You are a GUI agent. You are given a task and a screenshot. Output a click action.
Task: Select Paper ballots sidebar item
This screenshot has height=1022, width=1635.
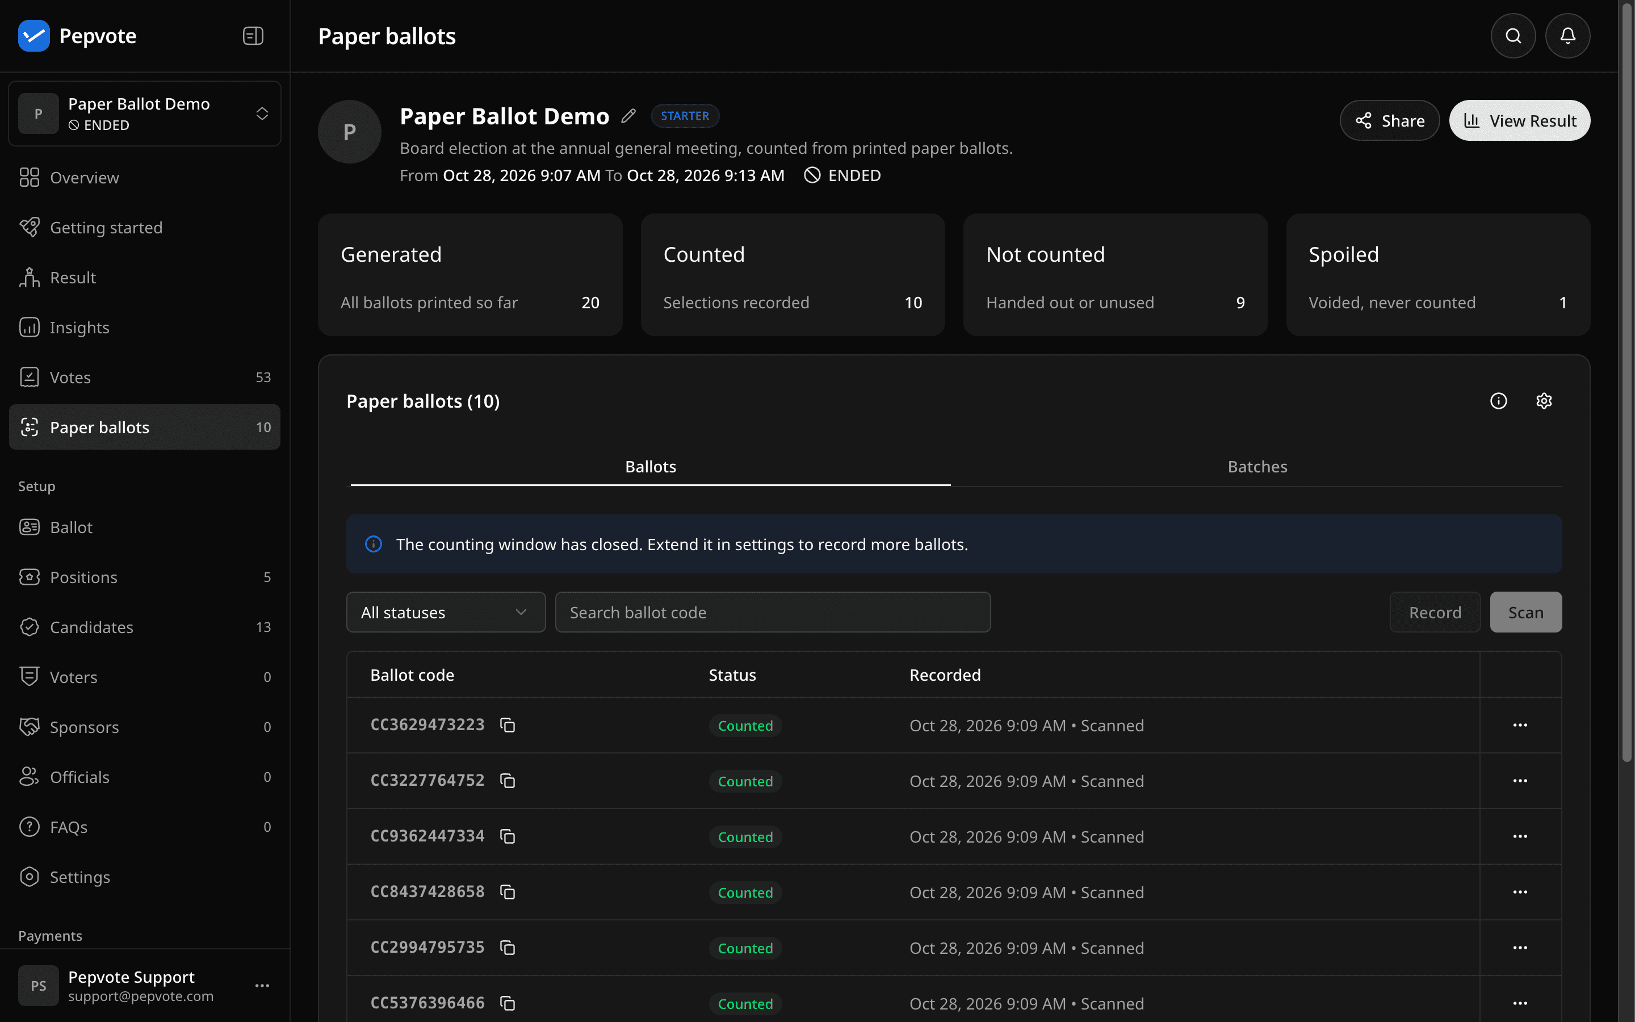(145, 427)
